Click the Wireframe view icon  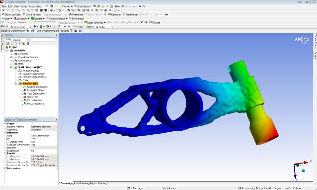pyautogui.click(x=70, y=14)
